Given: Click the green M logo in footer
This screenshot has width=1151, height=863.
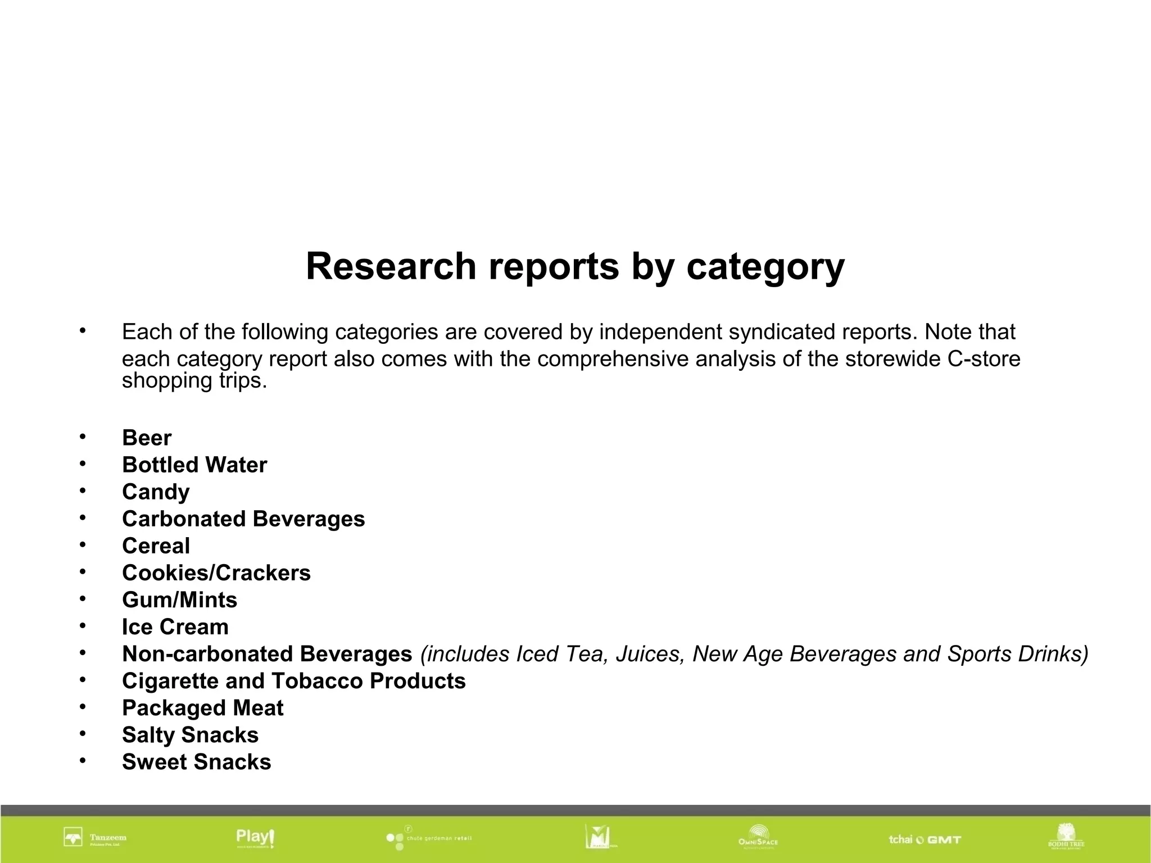Looking at the screenshot, I should (x=600, y=837).
